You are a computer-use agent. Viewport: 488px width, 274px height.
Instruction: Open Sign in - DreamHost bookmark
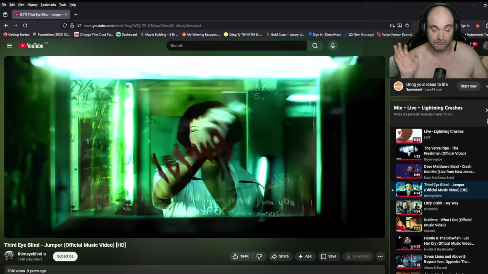tap(324, 35)
